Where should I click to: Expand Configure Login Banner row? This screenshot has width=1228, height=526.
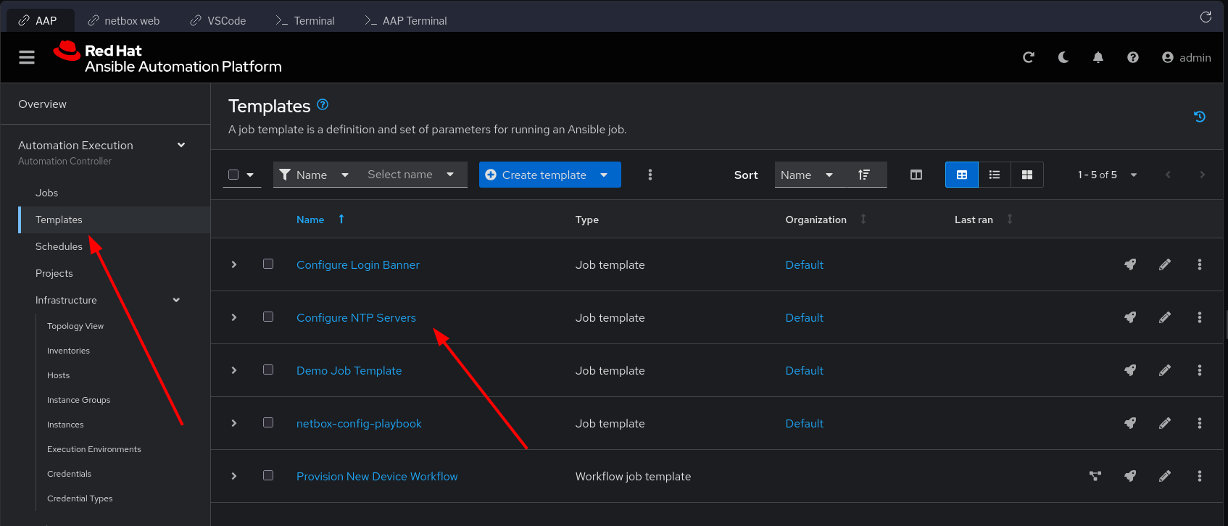[234, 264]
